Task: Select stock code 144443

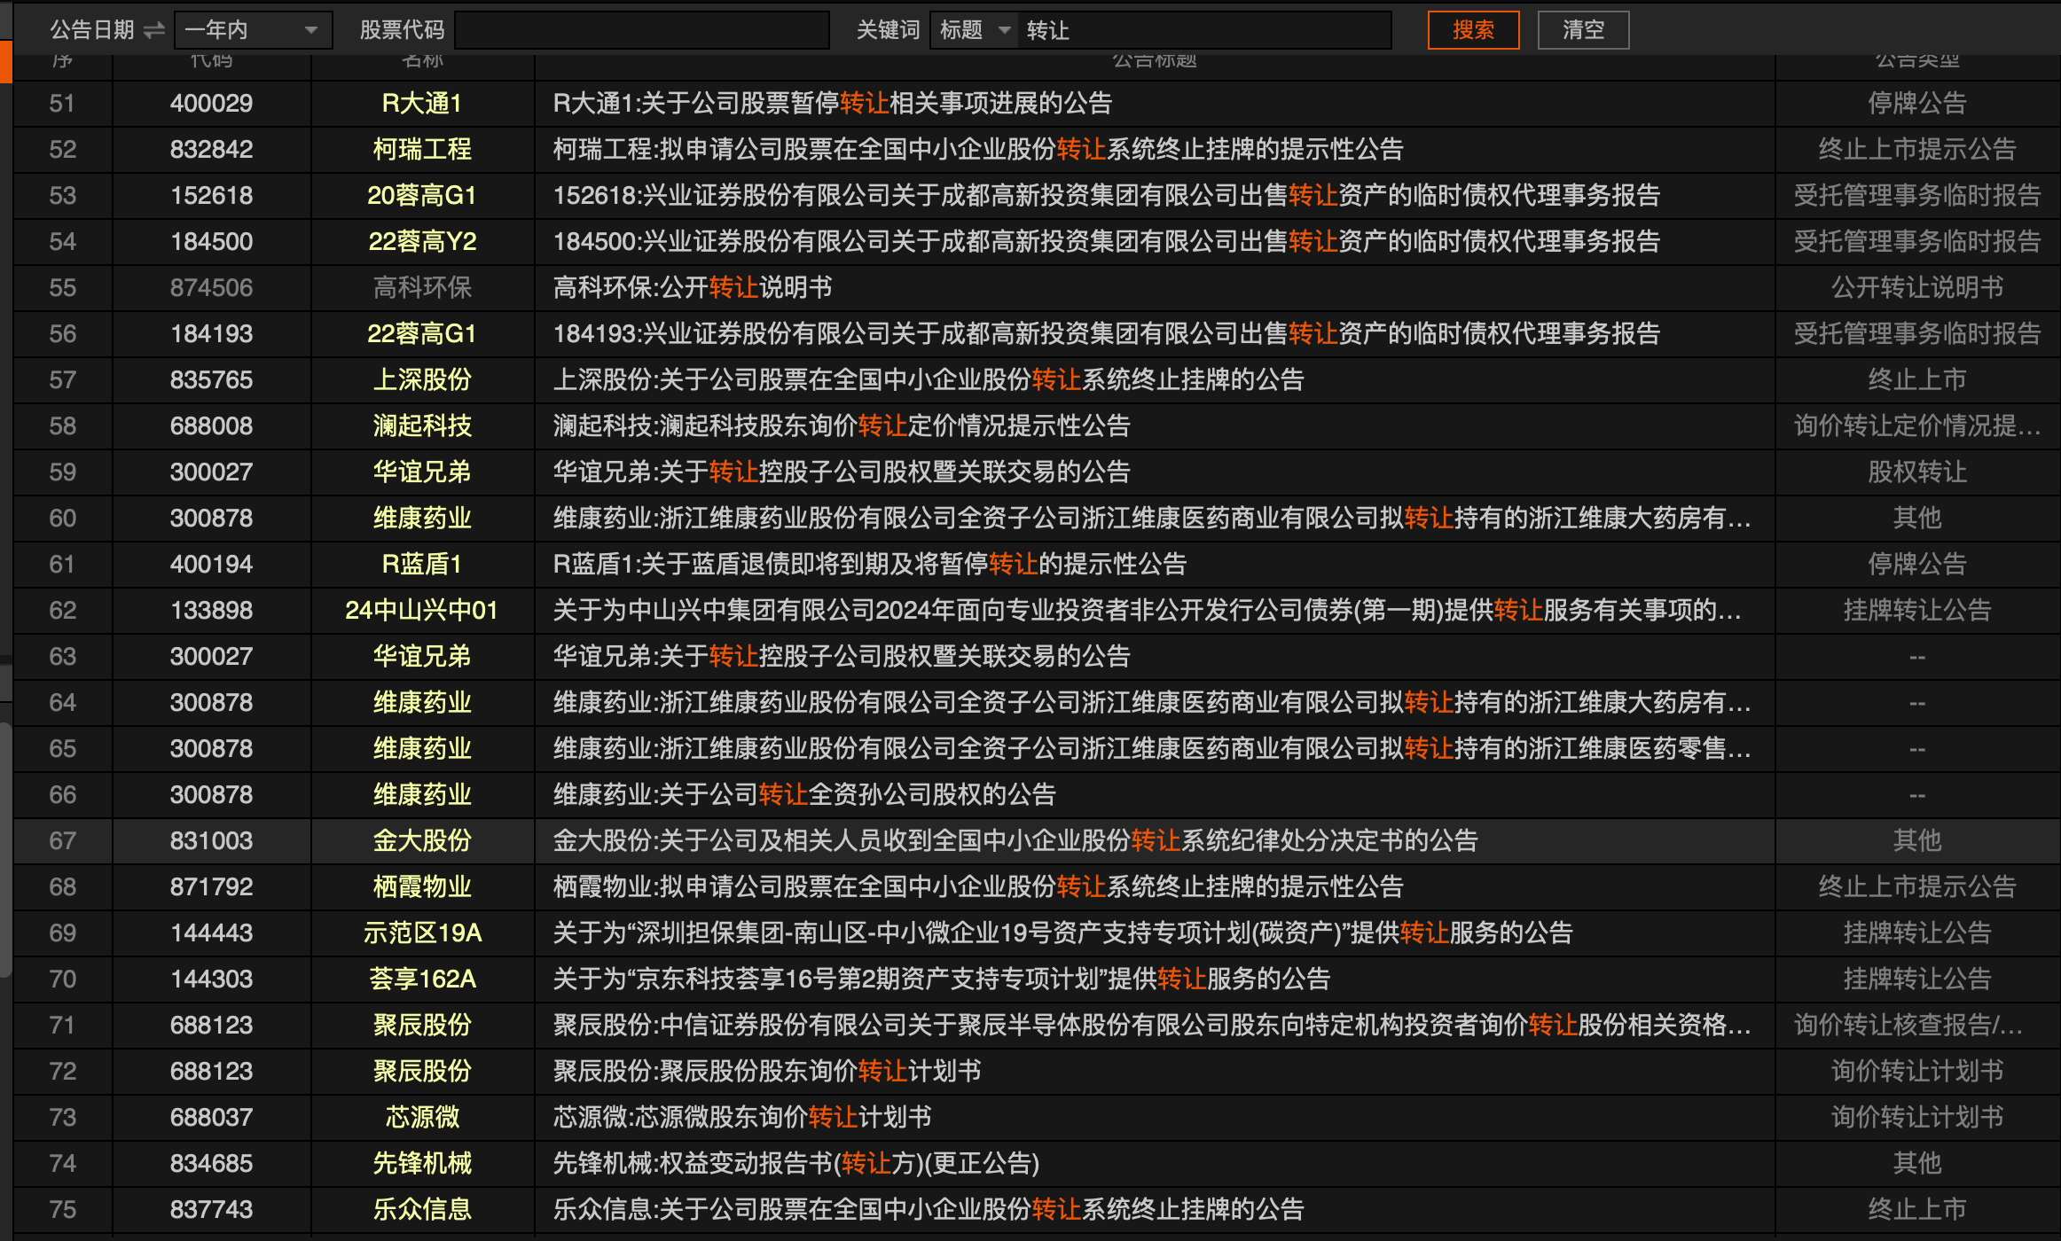Action: pos(211,933)
